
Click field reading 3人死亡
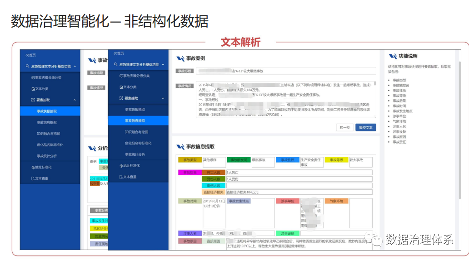pos(299,173)
